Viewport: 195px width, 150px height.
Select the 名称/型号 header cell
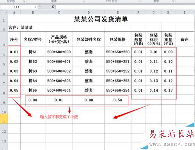coord(33,39)
